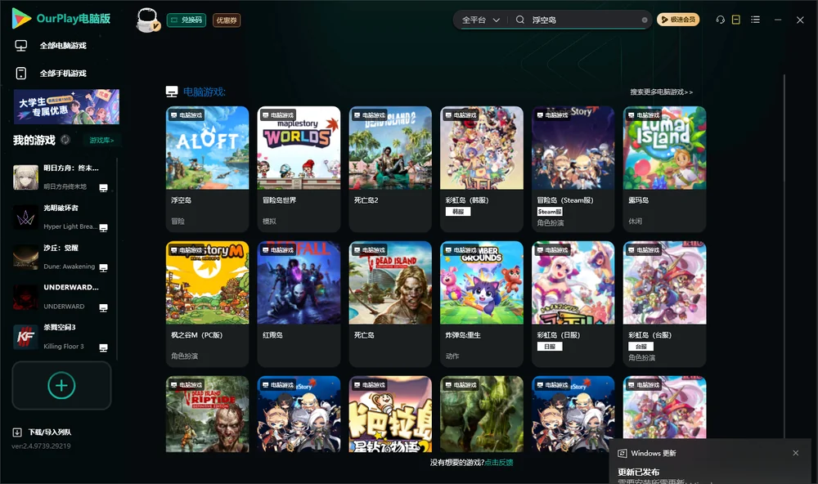The height and width of the screenshot is (484, 818).
Task: Open the 下载/导入列队 queue
Action: (50, 432)
